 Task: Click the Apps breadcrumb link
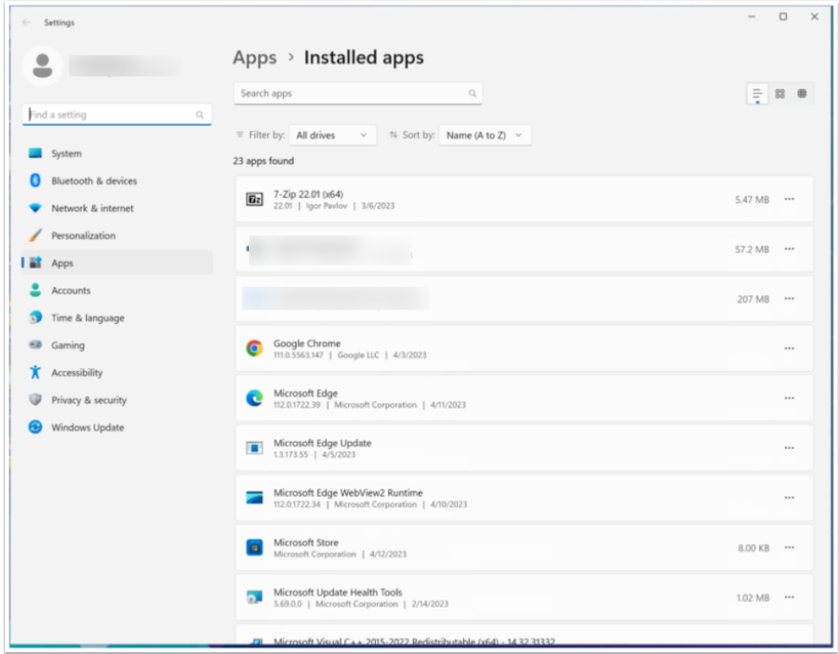click(x=255, y=58)
